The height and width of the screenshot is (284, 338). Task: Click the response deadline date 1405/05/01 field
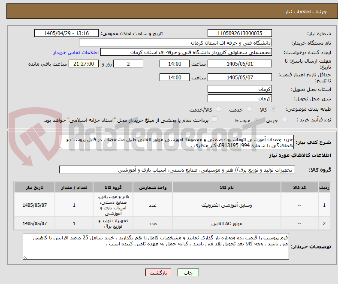[x=239, y=64]
